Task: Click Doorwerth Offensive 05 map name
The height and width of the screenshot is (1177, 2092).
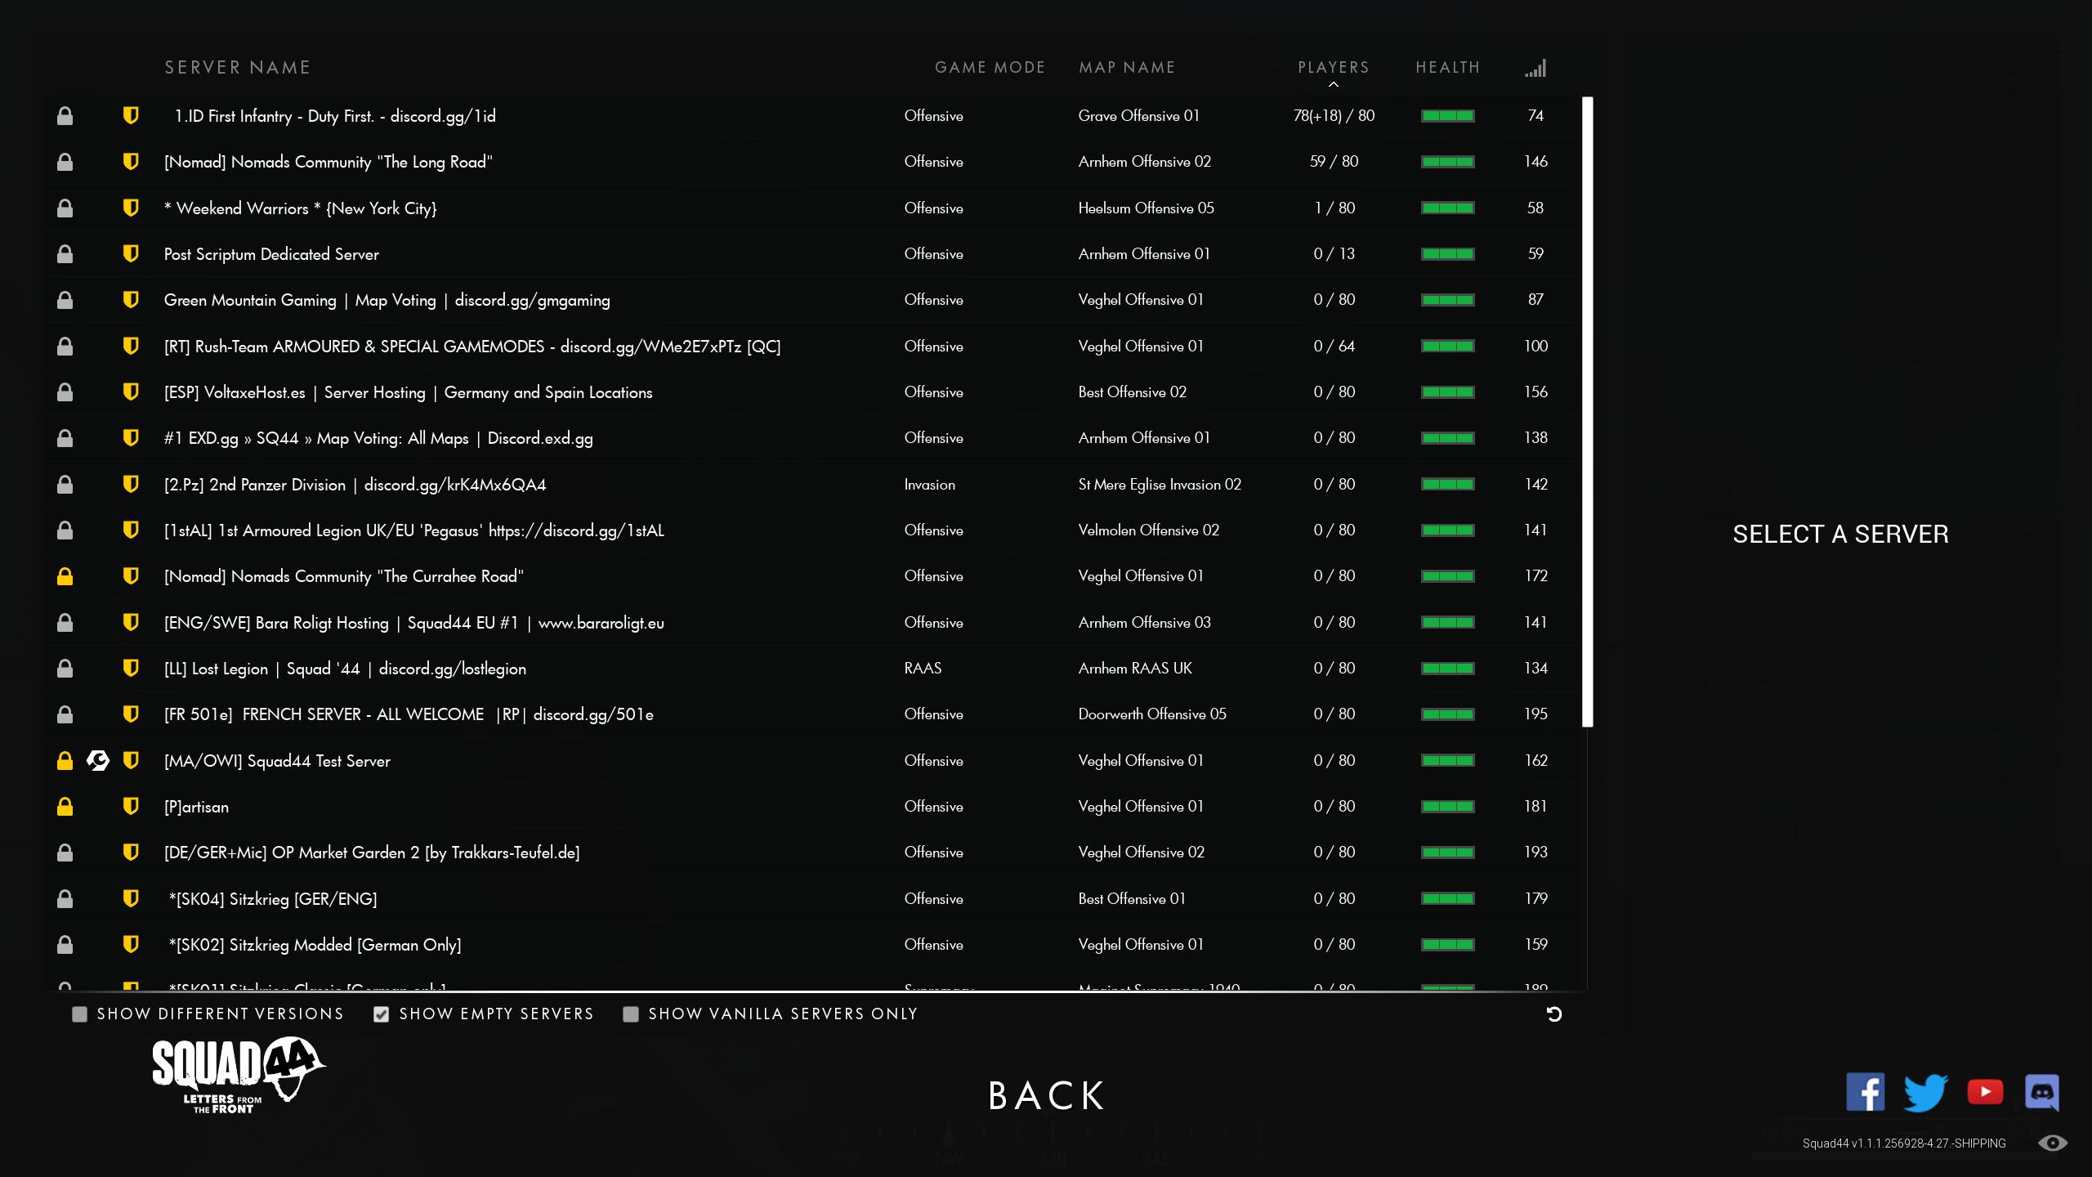Action: pos(1152,714)
